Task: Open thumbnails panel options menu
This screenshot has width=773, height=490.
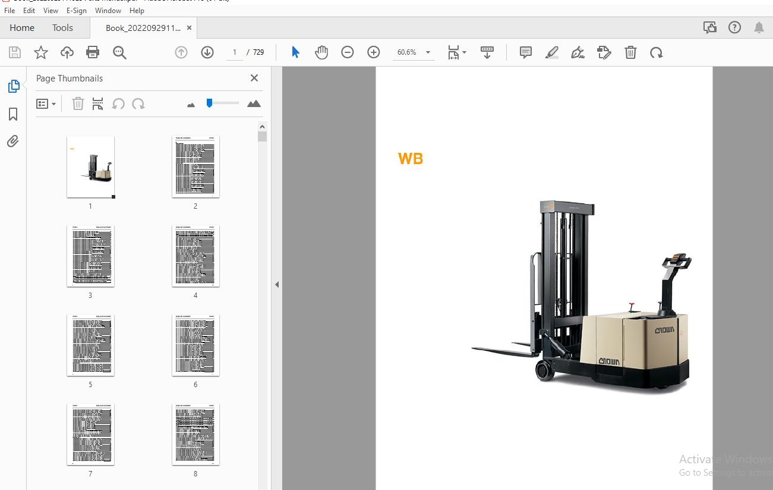Action: pos(46,104)
